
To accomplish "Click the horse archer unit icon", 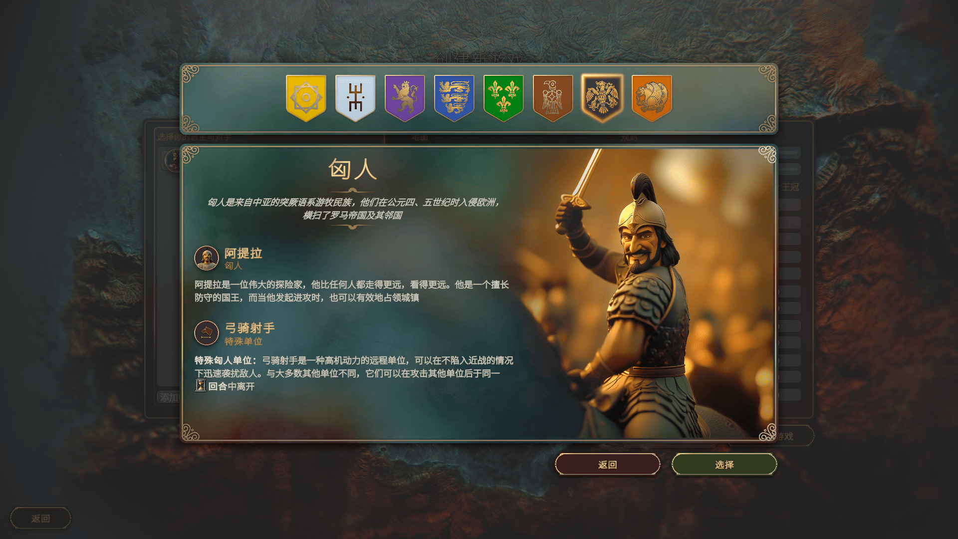I will tap(207, 333).
